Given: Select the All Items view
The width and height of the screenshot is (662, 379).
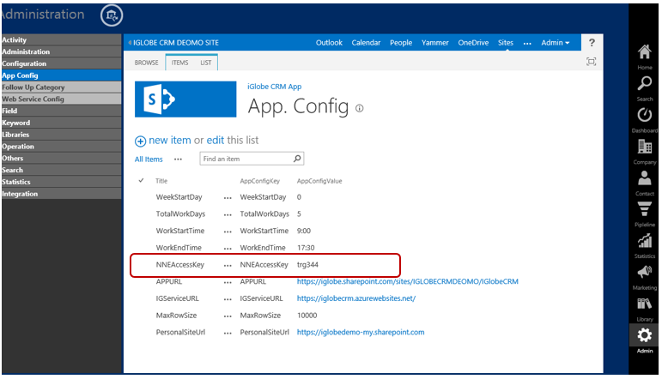Looking at the screenshot, I should click(149, 159).
